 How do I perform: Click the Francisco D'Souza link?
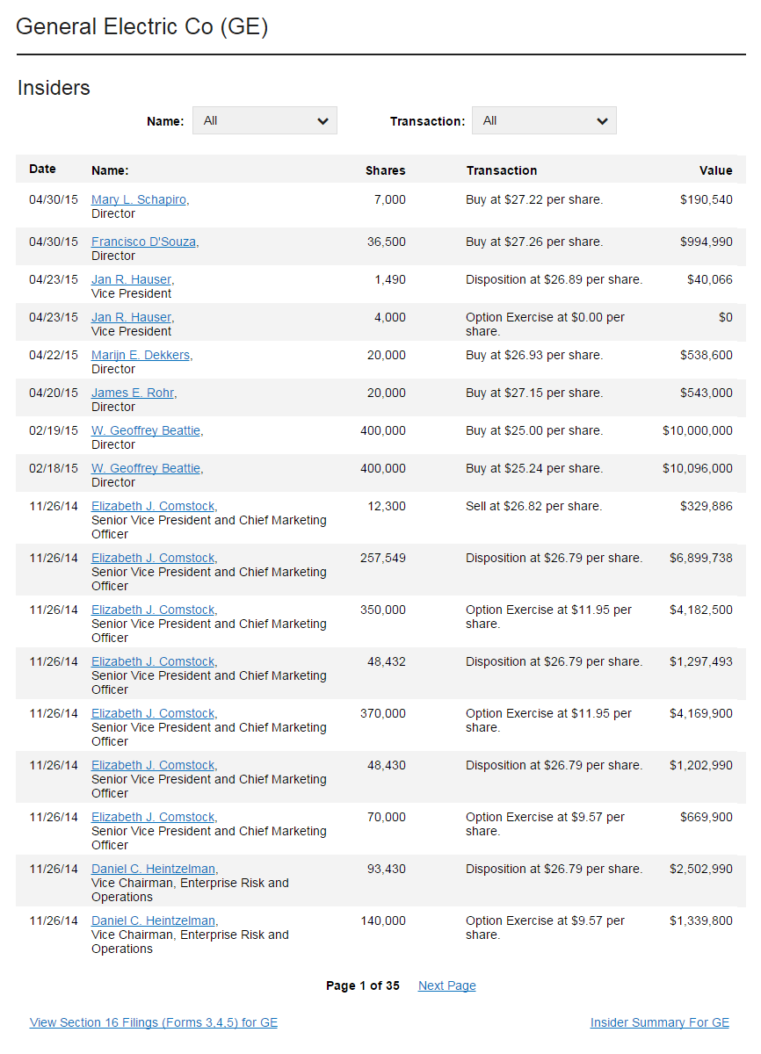[145, 242]
